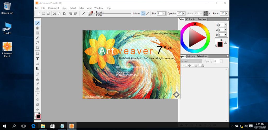Open the Layers panel options menu
The width and height of the screenshot is (268, 130).
[227, 56]
